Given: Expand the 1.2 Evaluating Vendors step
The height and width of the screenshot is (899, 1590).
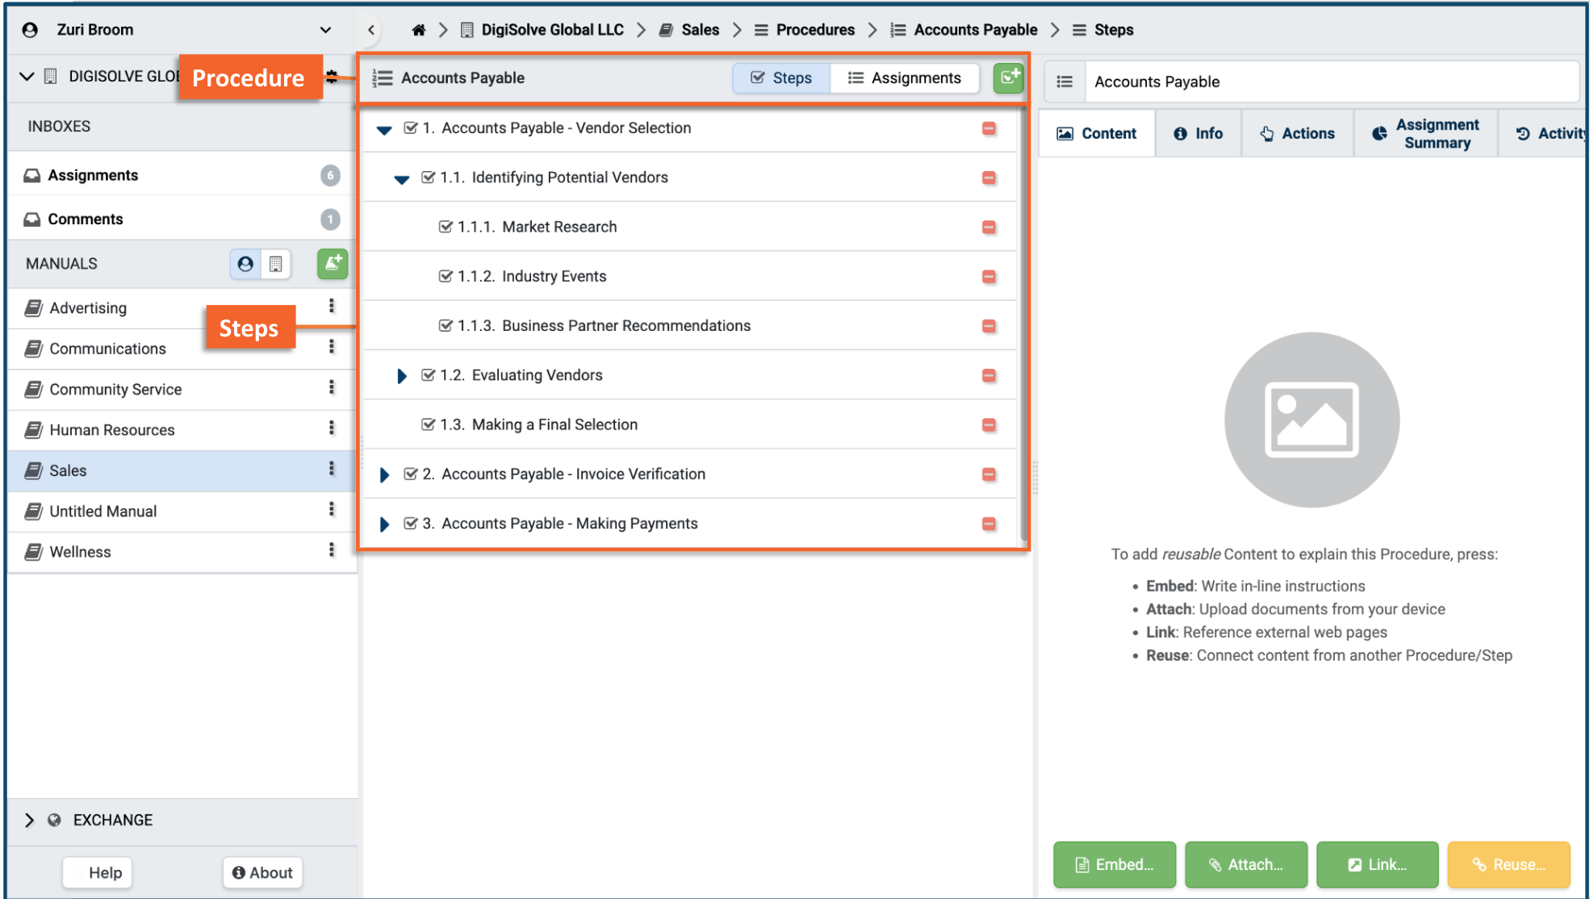Looking at the screenshot, I should tap(401, 376).
